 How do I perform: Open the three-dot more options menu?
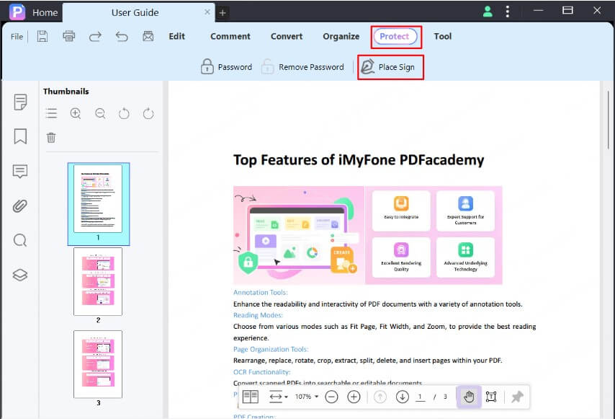point(508,12)
